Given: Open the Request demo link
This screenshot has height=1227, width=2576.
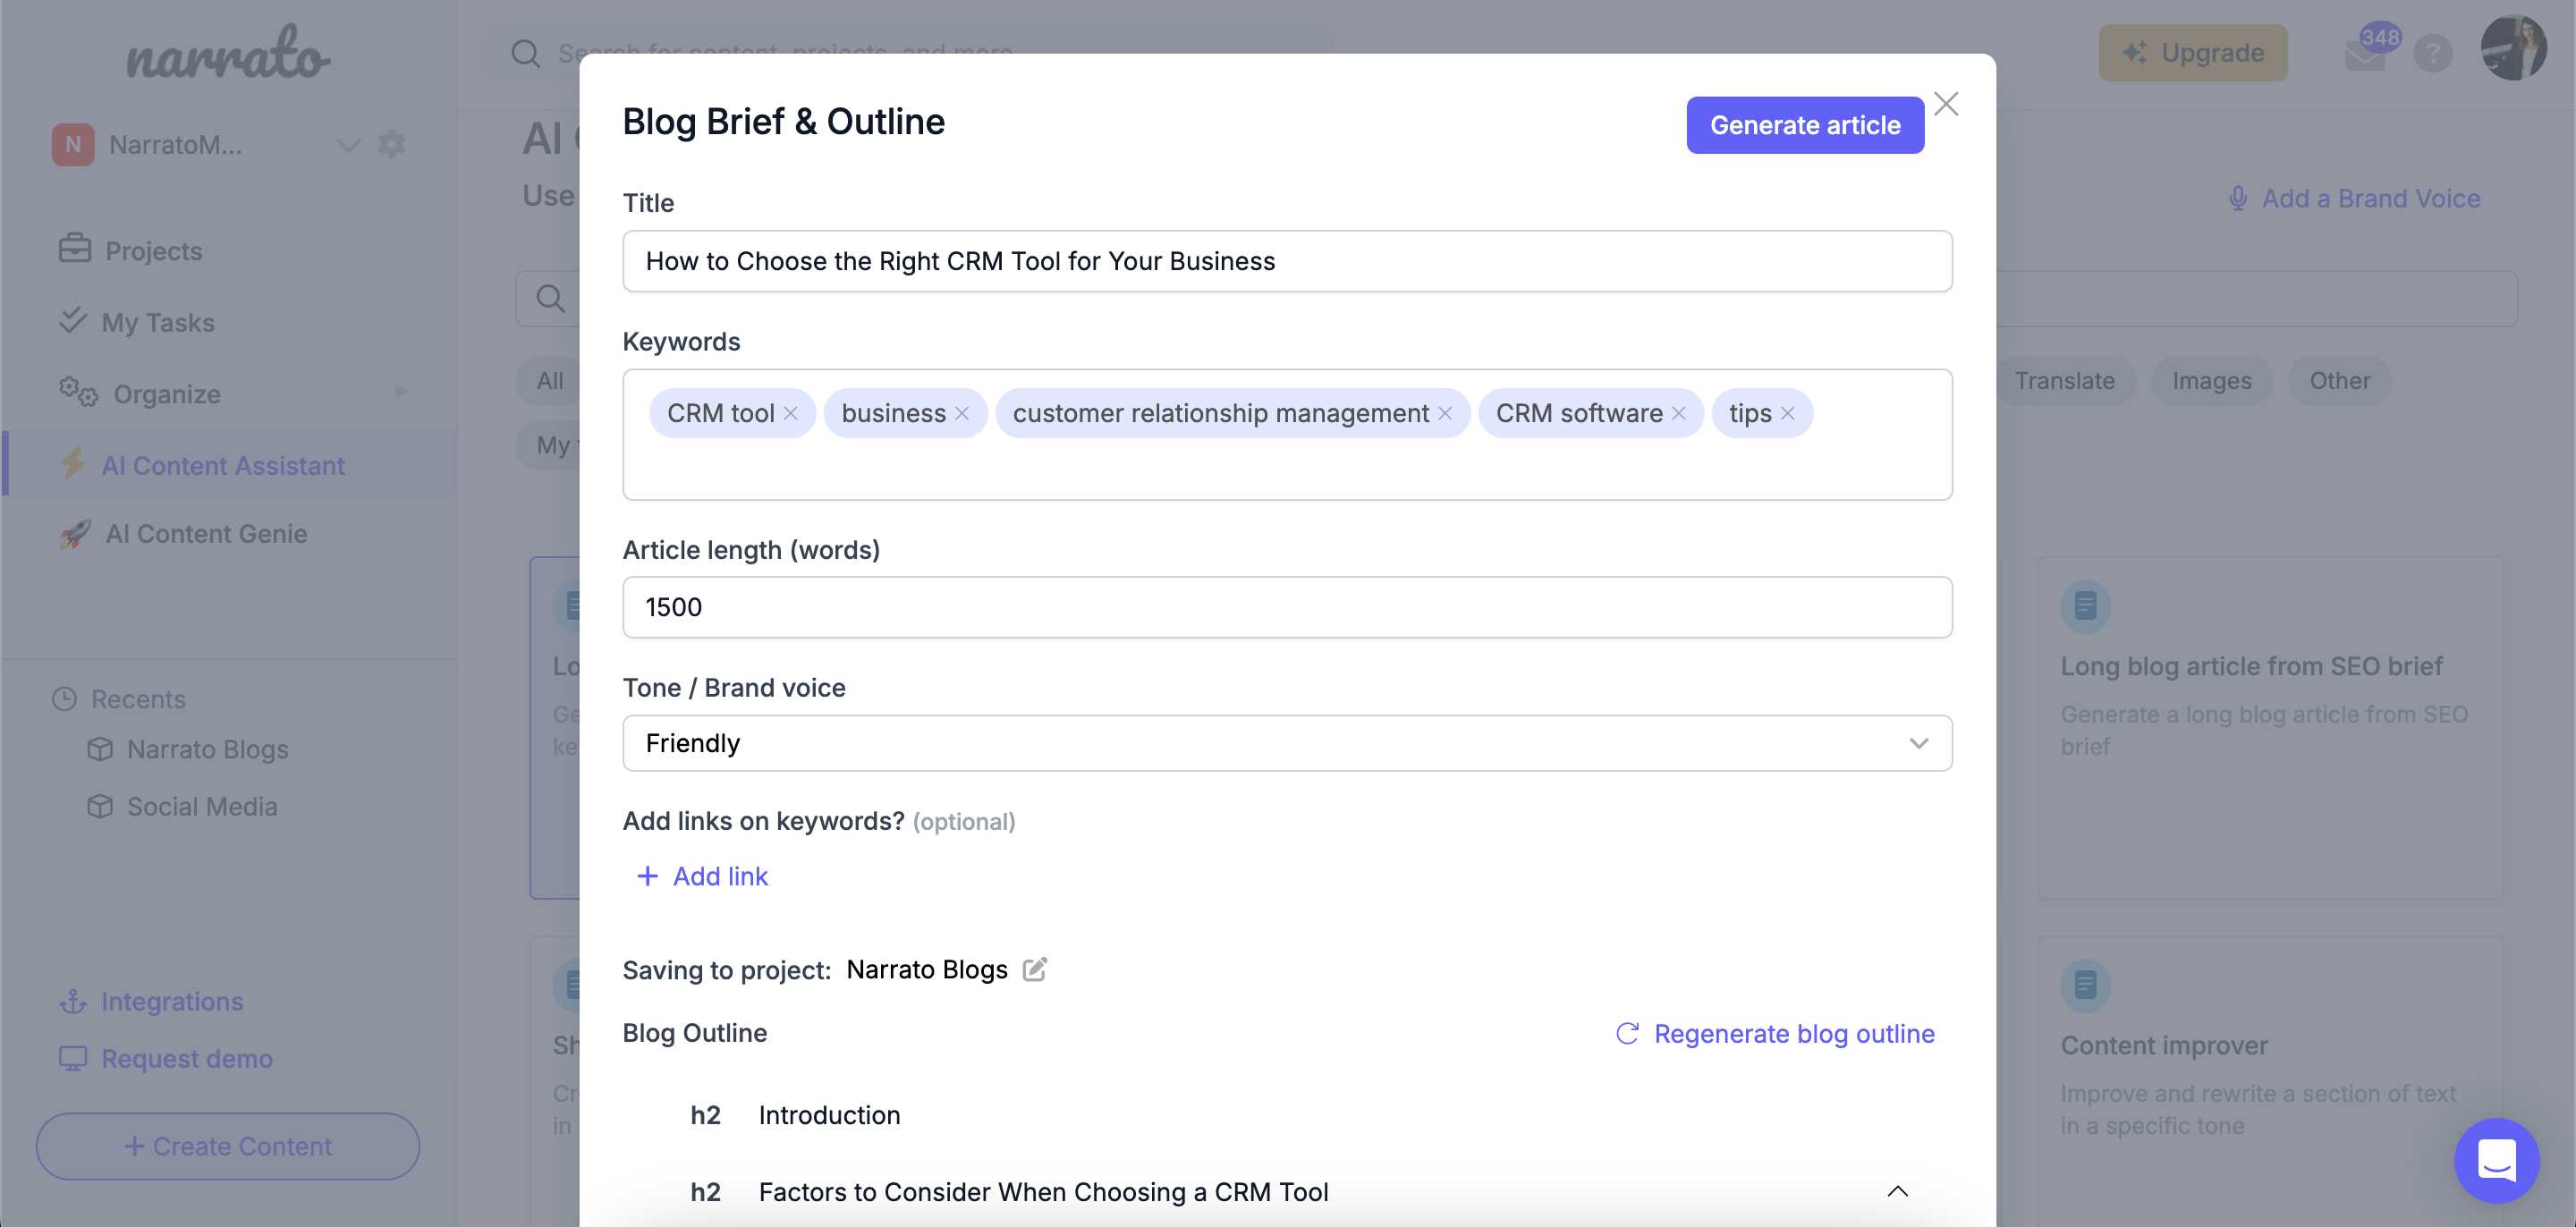Looking at the screenshot, I should pyautogui.click(x=187, y=1058).
